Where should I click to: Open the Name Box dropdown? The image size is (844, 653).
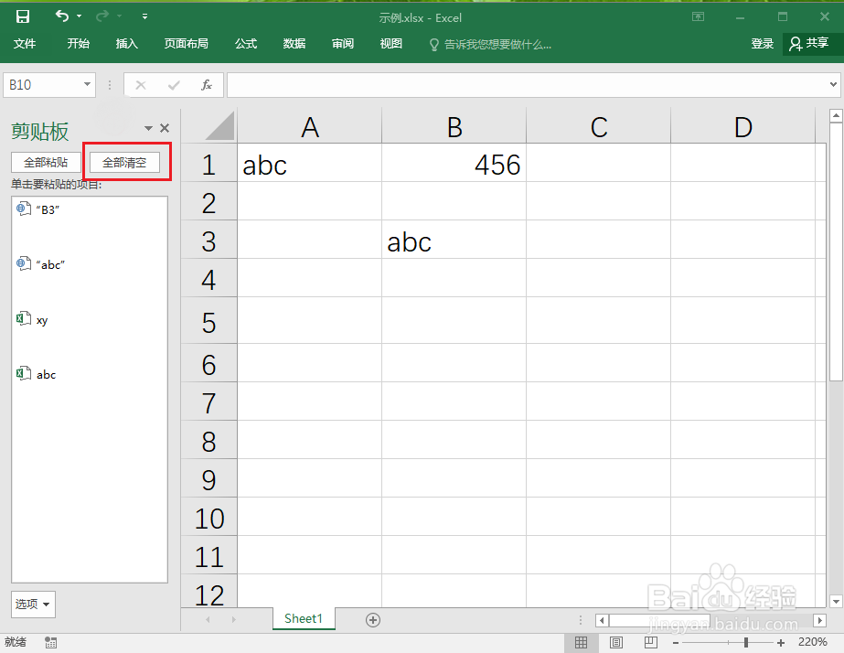pos(85,84)
